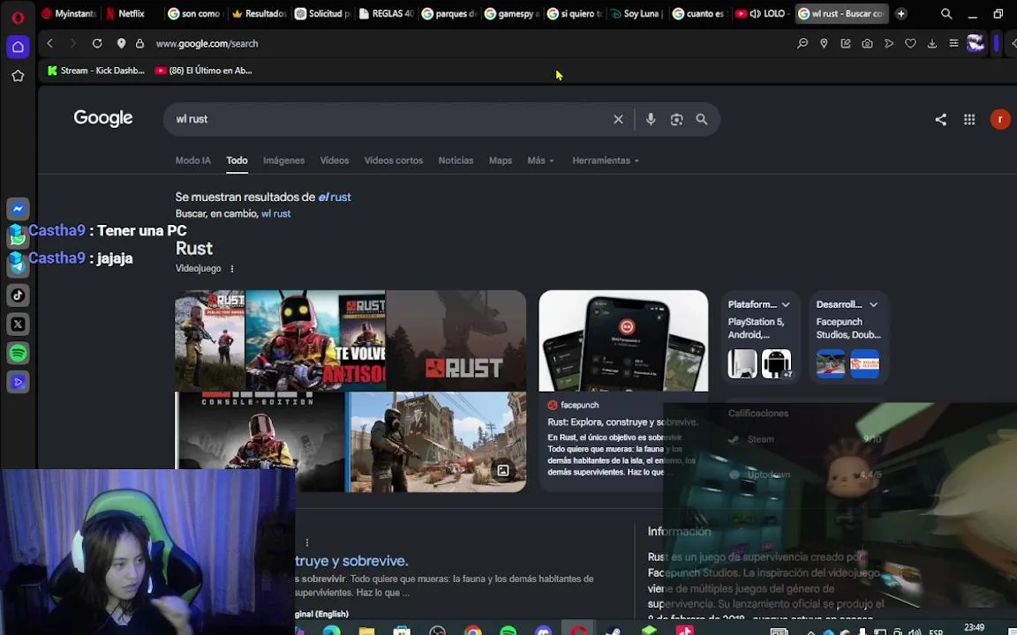Viewport: 1017px width, 635px height.
Task: Open Spotify in the Opera sidebar
Action: pos(19,353)
